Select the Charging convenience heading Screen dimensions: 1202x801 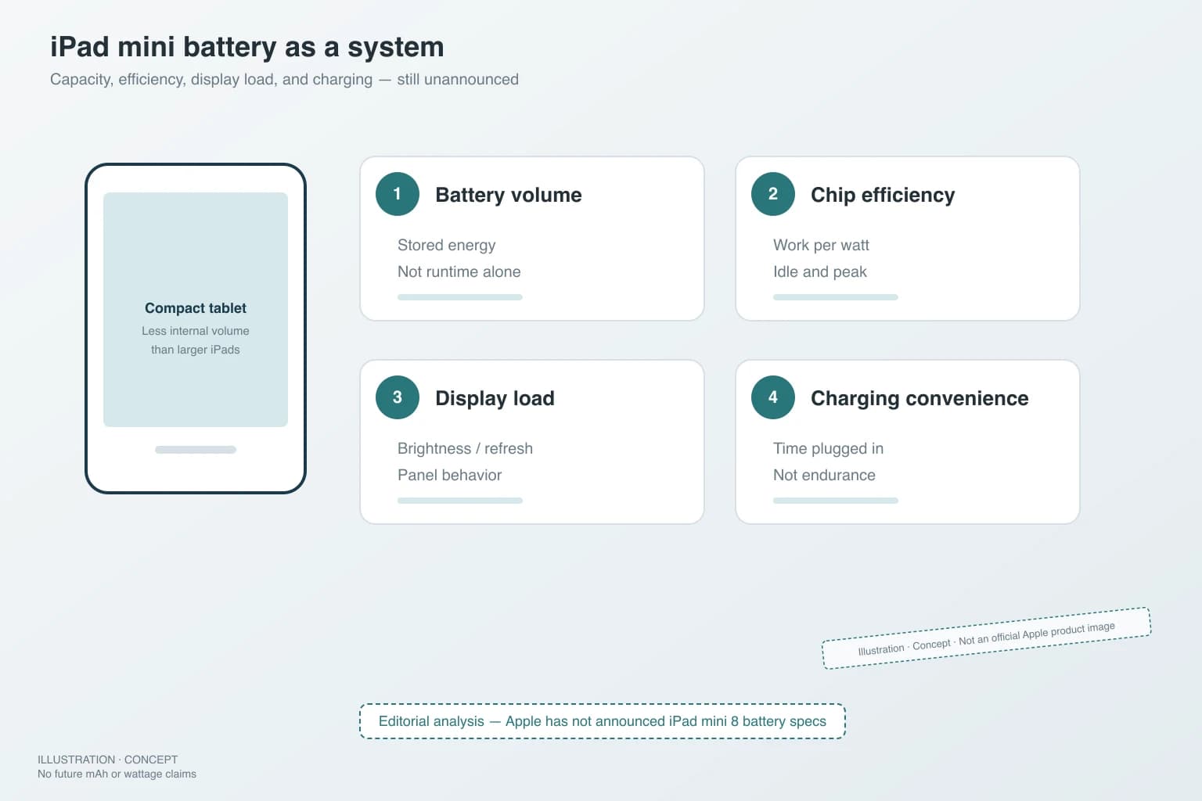919,398
